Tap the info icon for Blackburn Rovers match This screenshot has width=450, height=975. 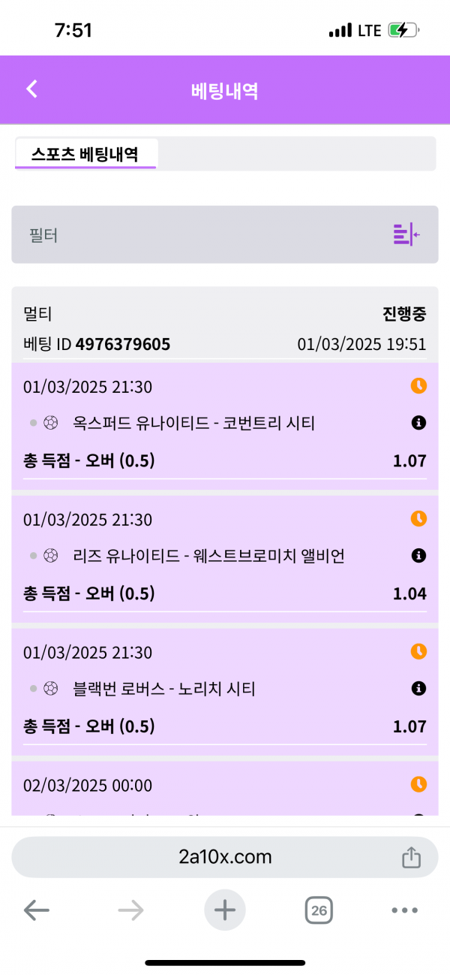click(x=419, y=688)
